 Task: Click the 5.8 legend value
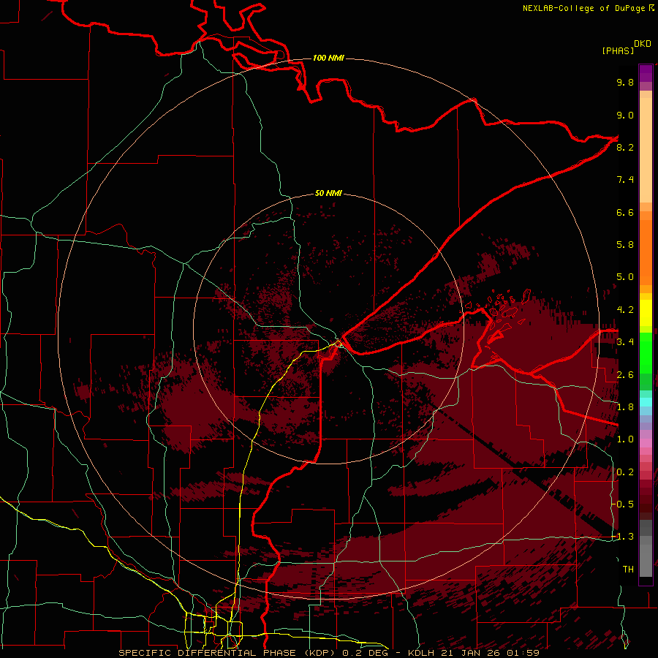coord(625,245)
